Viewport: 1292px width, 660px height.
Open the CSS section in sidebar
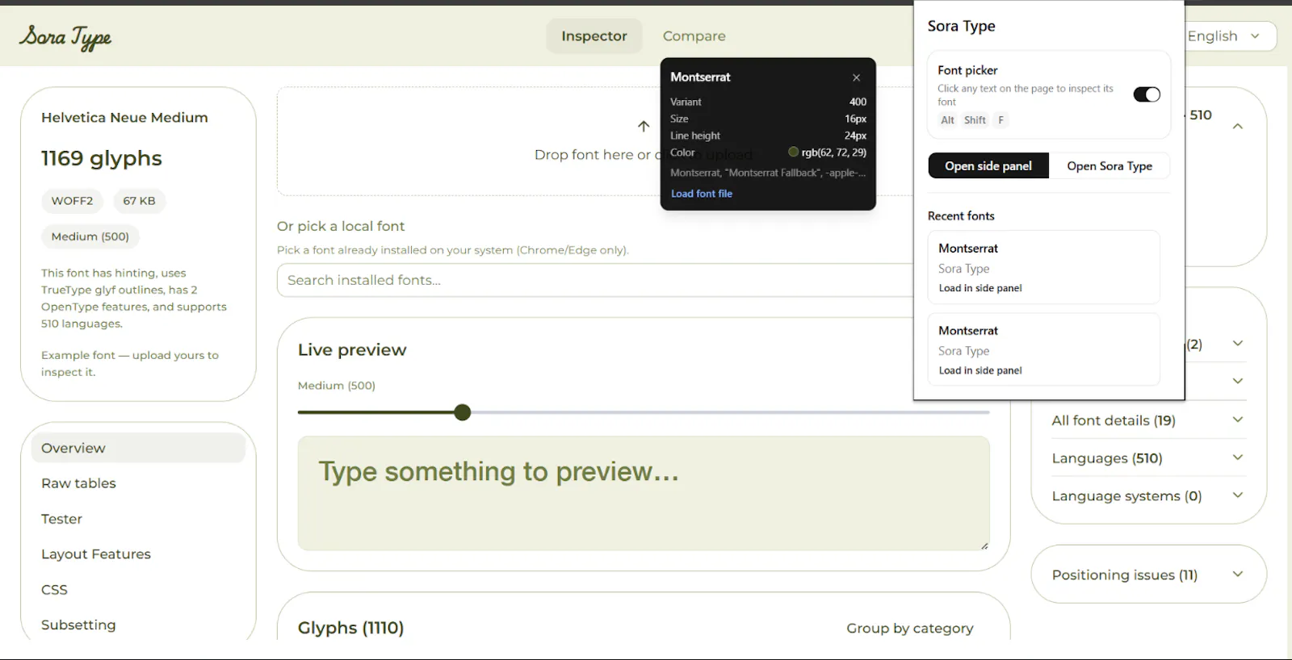[x=54, y=590]
